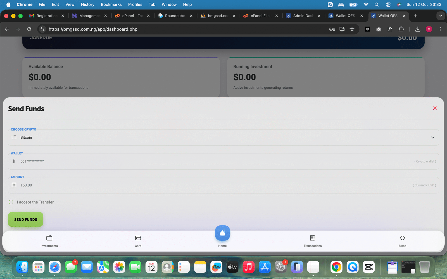Open Chrome three-dot menu

440,29
